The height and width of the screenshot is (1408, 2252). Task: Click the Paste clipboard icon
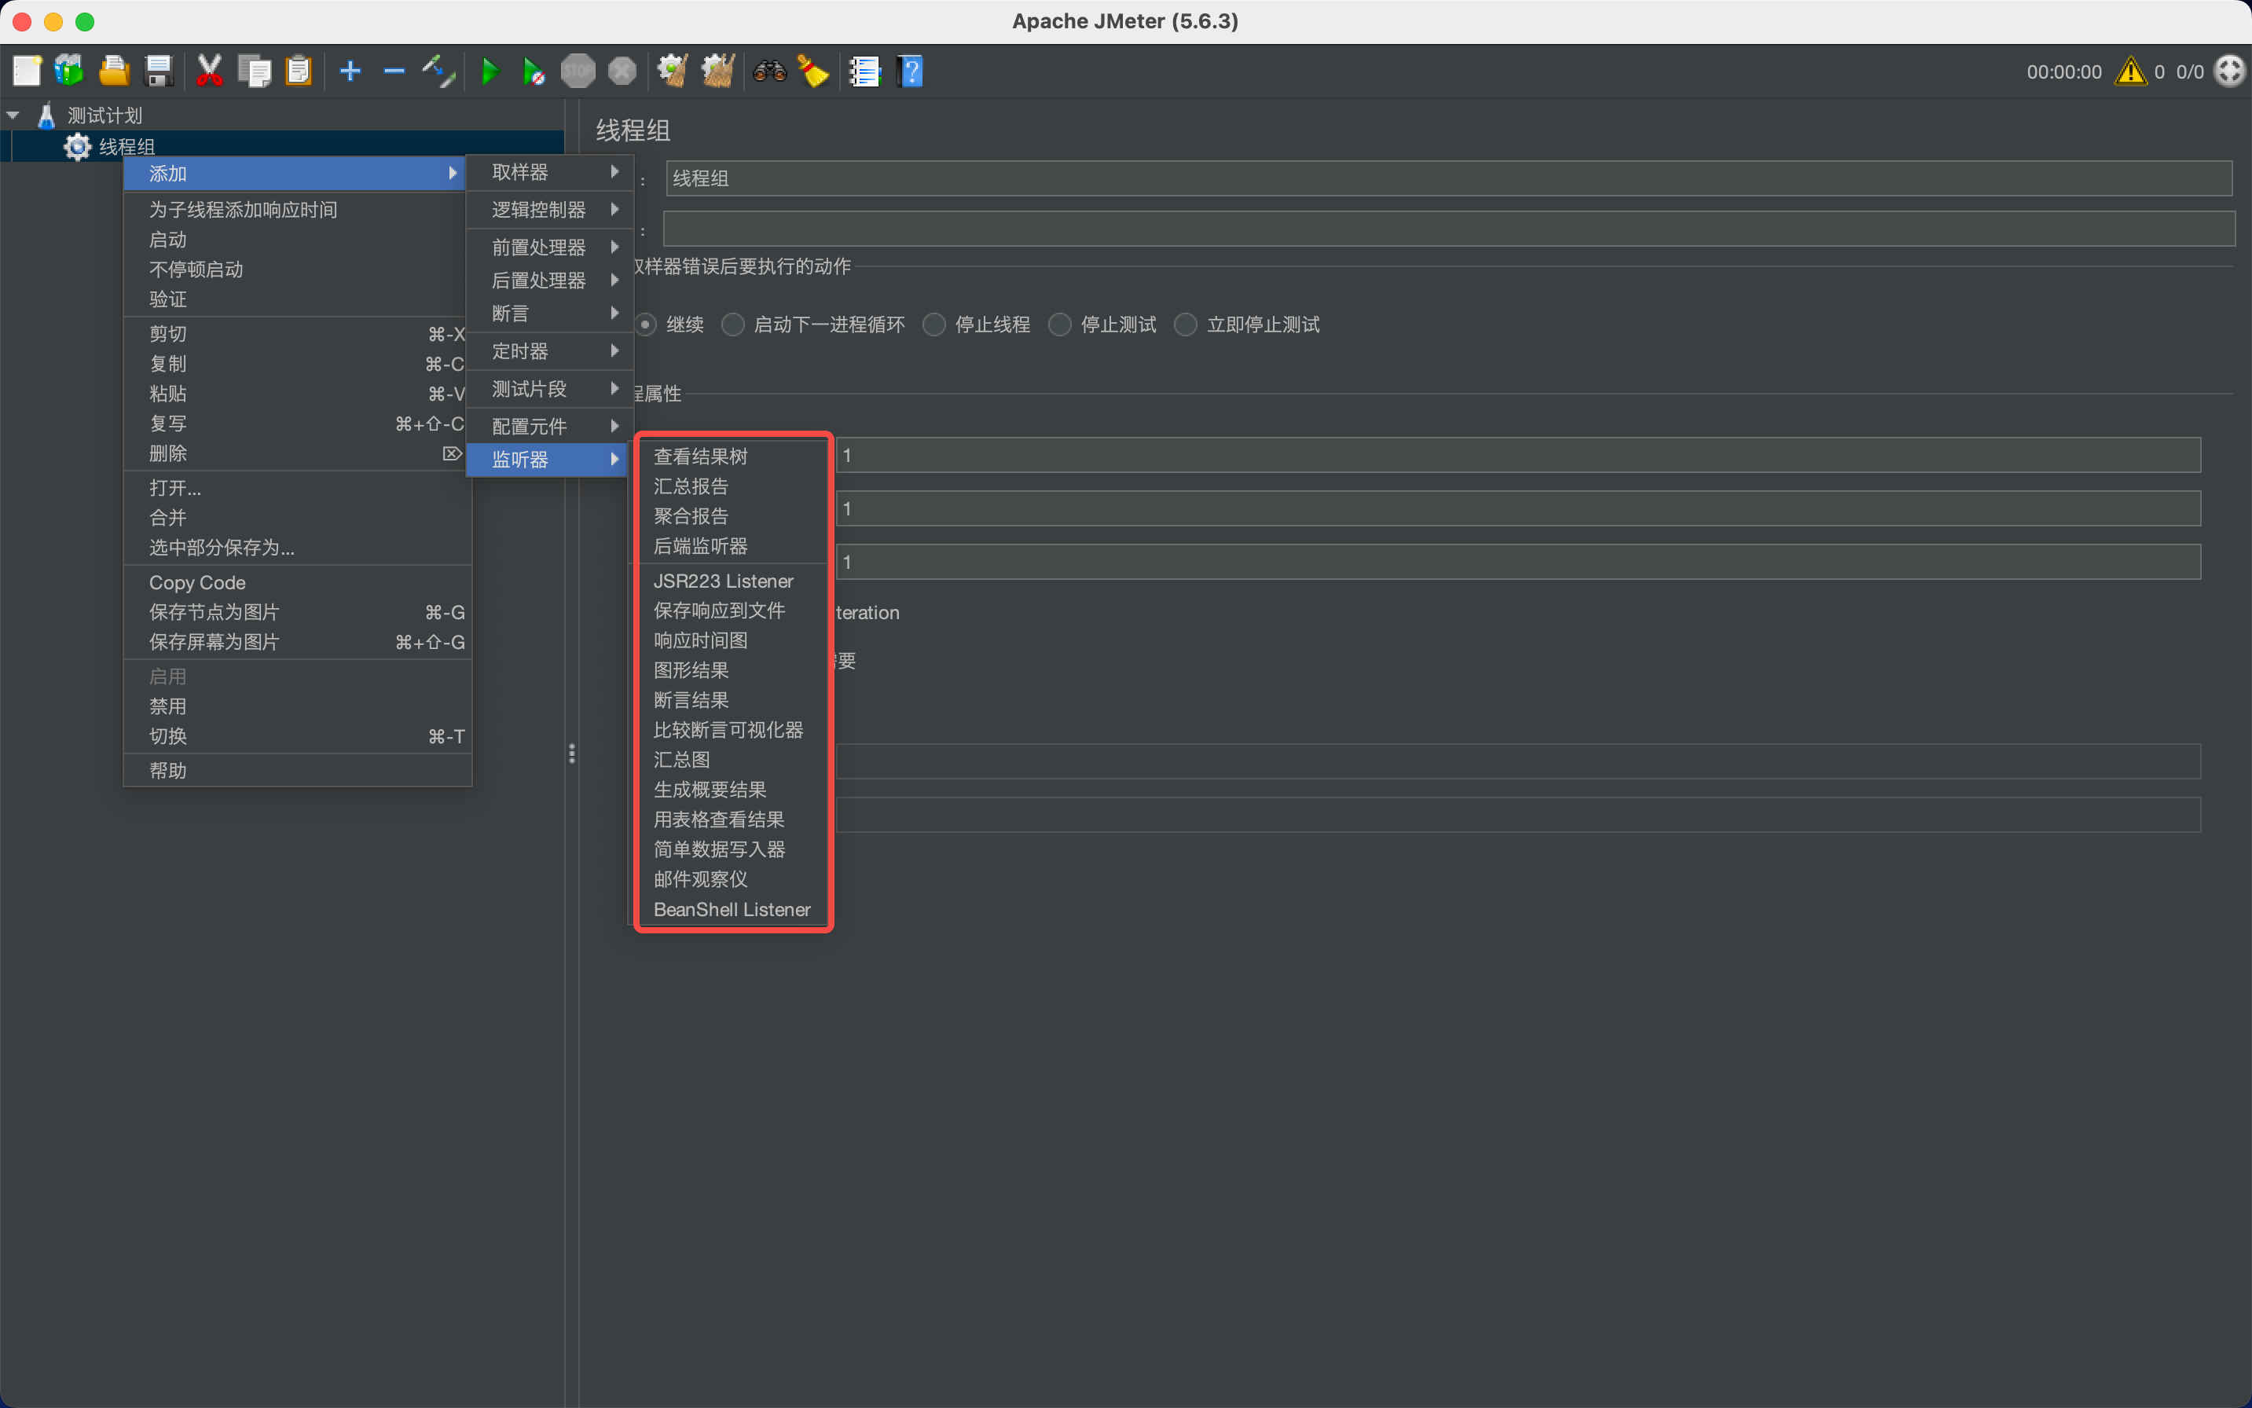pyautogui.click(x=298, y=71)
